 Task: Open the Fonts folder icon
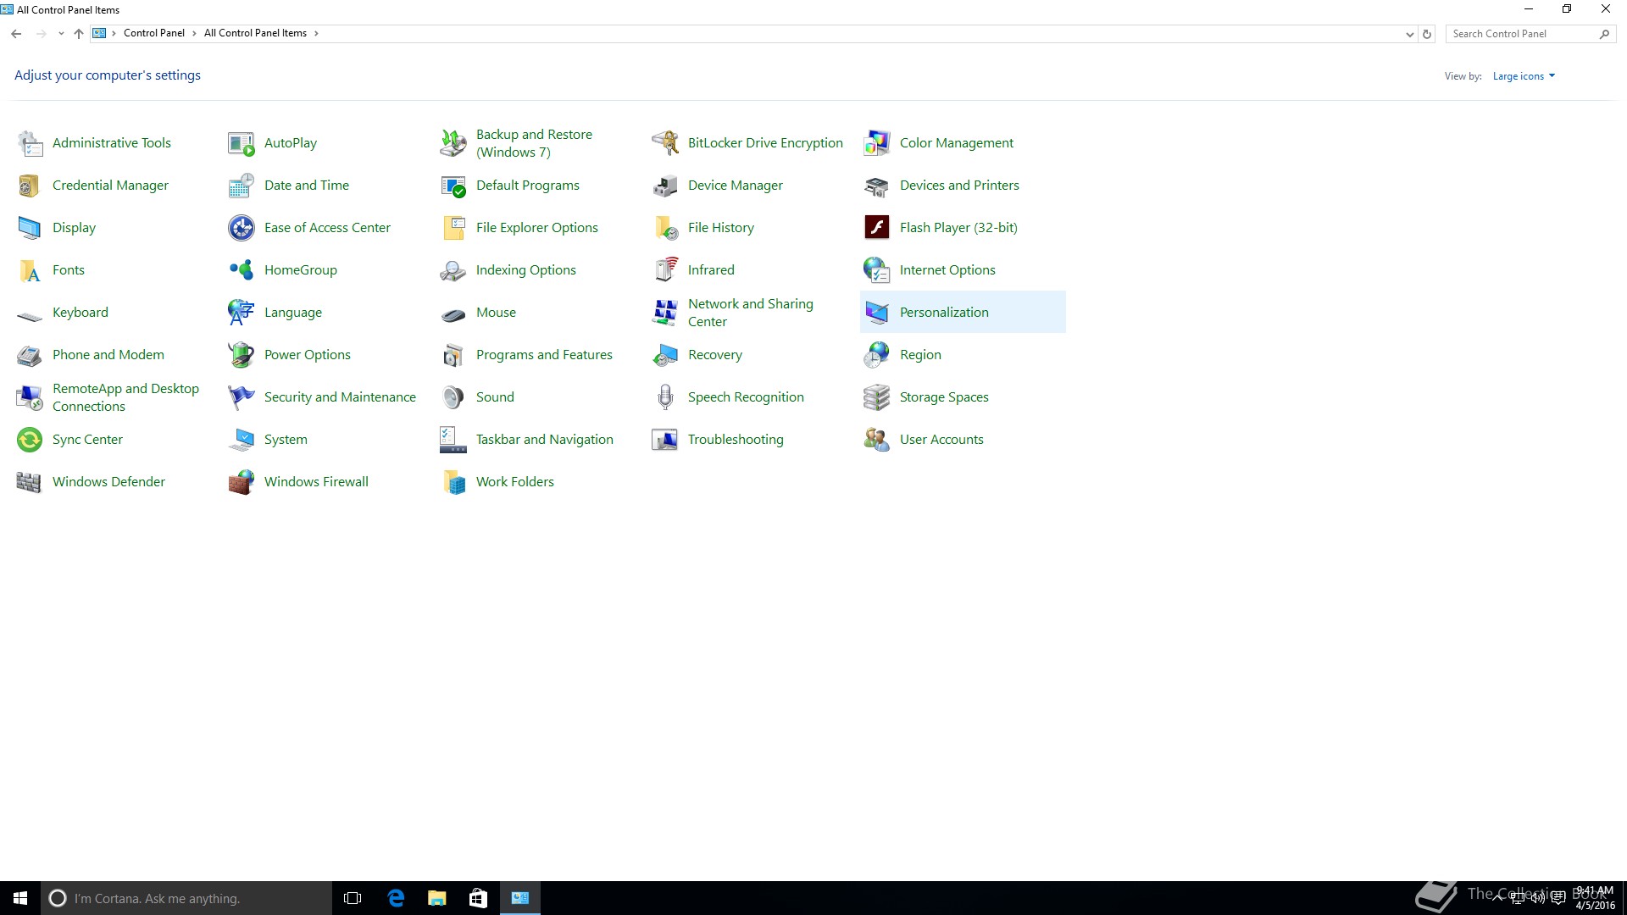[30, 270]
